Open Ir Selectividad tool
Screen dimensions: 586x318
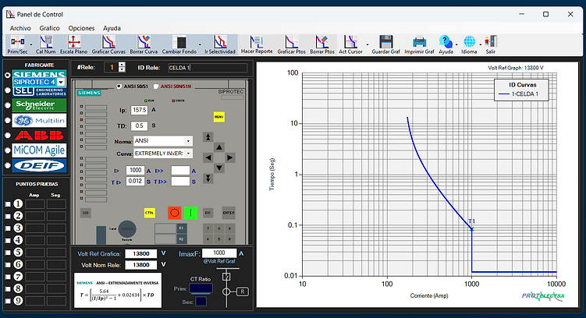(220, 44)
